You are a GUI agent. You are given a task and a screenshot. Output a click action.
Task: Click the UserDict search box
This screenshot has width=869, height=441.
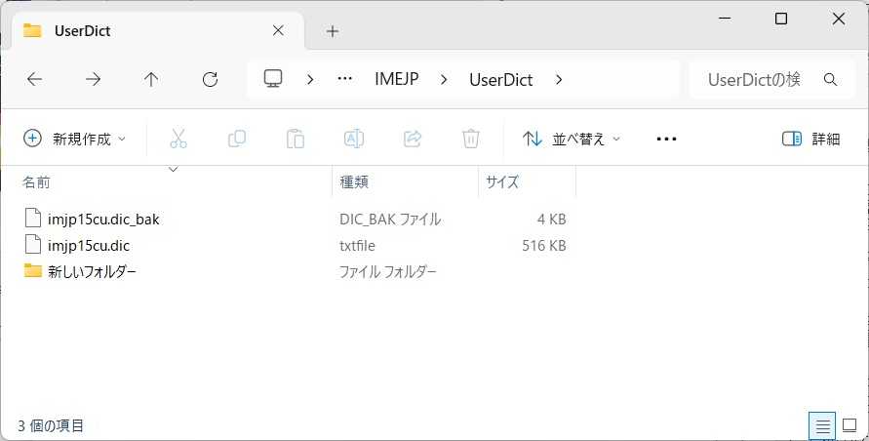(x=756, y=80)
